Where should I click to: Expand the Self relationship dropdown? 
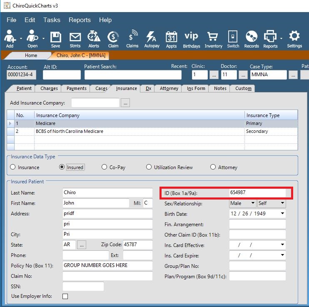click(x=282, y=204)
